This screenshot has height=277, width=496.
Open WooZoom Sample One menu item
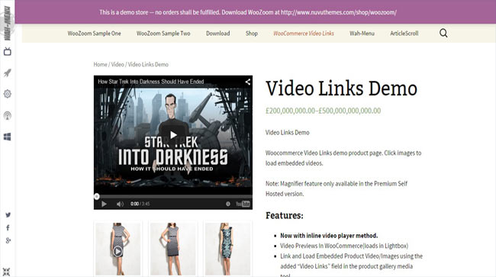95,34
